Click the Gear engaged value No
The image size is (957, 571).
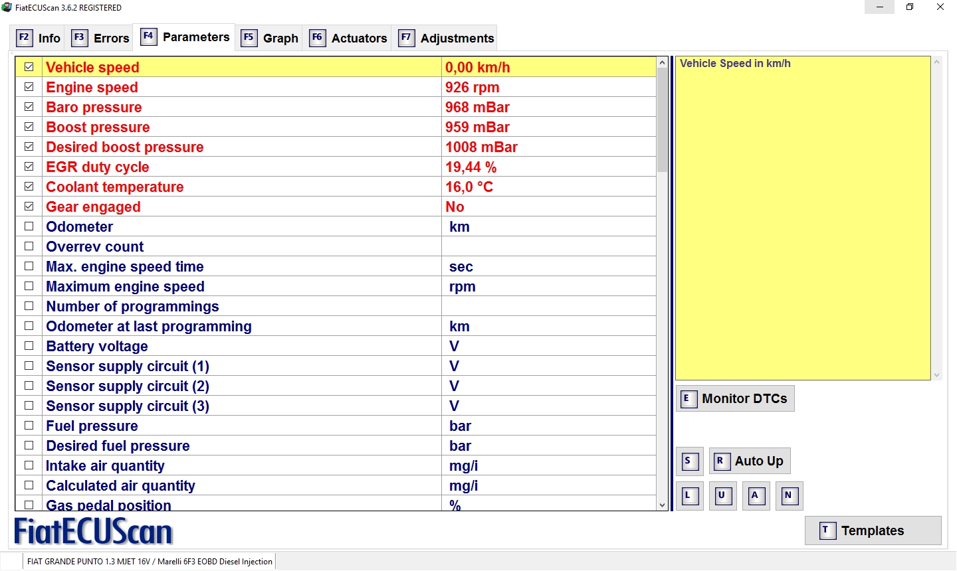(x=455, y=206)
